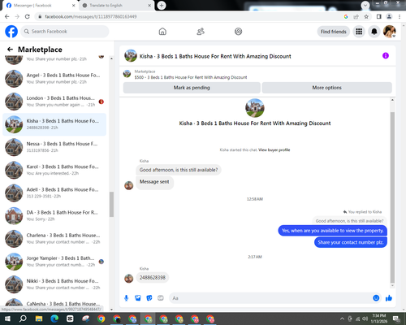The width and height of the screenshot is (406, 325).
Task: Open conversation information purple icon
Action: click(386, 56)
